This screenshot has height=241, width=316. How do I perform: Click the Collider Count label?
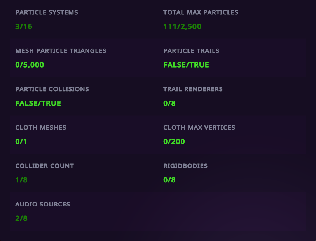45,166
